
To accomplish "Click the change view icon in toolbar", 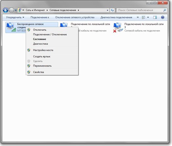I will [143, 17].
